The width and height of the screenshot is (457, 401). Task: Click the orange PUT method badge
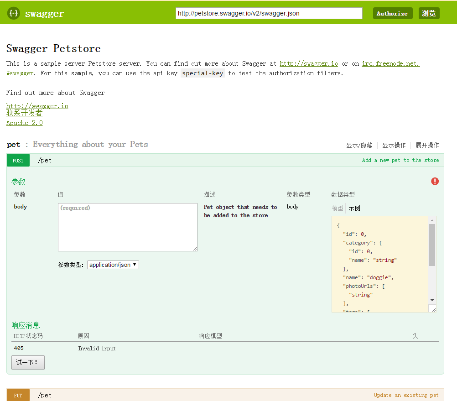tap(18, 395)
